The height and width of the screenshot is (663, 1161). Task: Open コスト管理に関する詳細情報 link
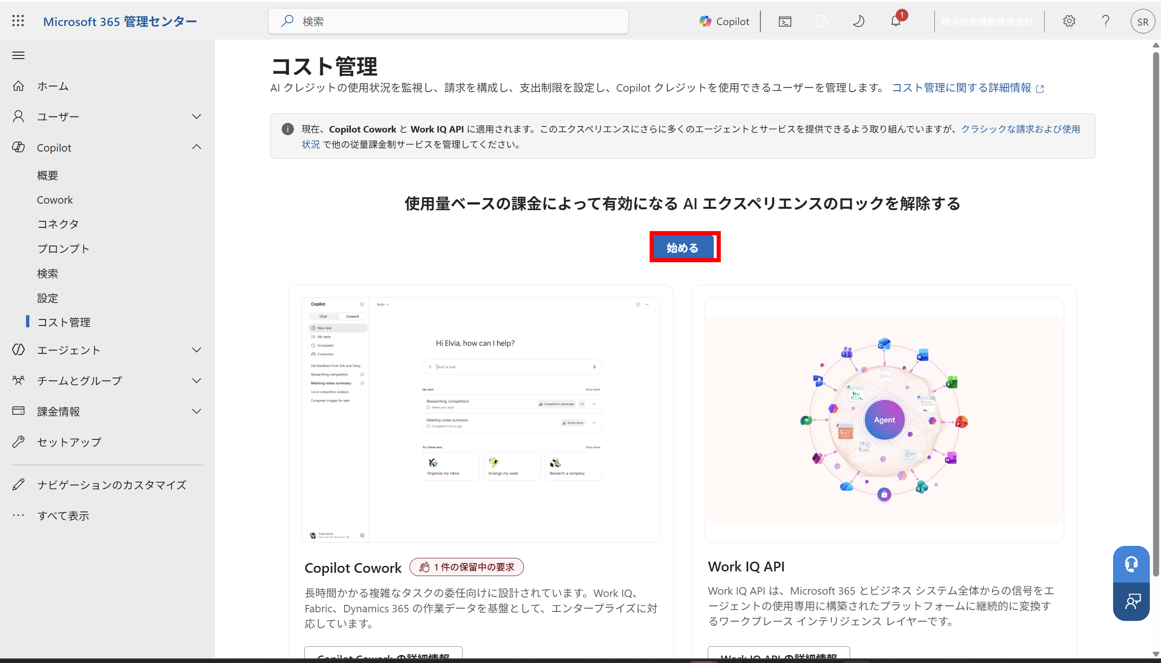coord(967,88)
